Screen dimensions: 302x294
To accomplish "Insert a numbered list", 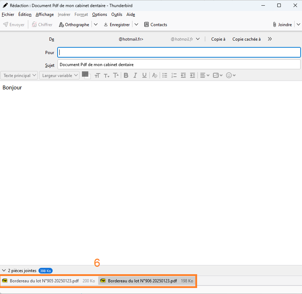I will pyautogui.click(x=174, y=75).
